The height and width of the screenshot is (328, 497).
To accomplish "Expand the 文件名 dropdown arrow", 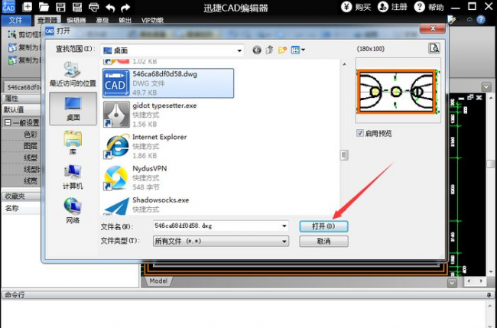I will (284, 226).
